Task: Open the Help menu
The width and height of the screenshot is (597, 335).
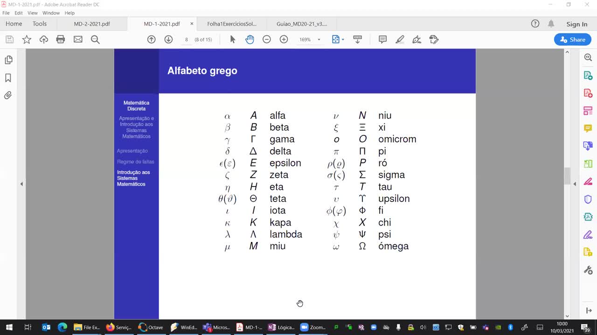Action: click(69, 13)
